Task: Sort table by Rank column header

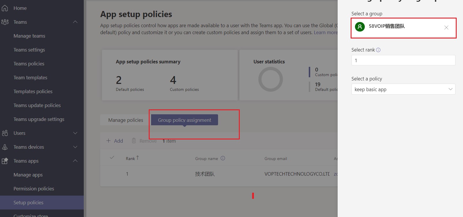Action: pyautogui.click(x=131, y=158)
